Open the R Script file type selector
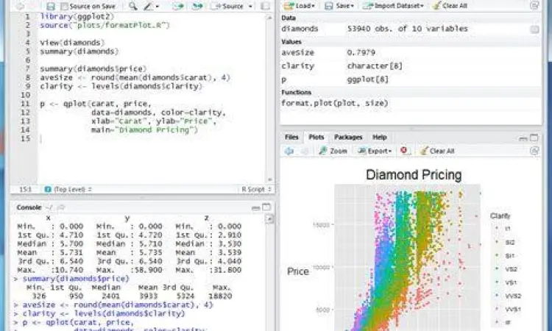The width and height of the screenshot is (552, 331). (x=254, y=189)
